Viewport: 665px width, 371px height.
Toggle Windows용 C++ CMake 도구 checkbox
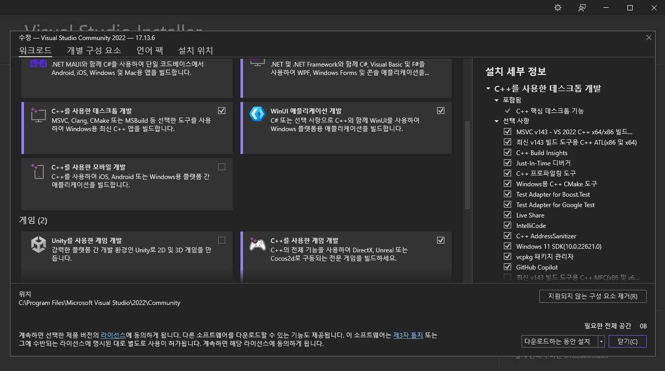tap(507, 184)
